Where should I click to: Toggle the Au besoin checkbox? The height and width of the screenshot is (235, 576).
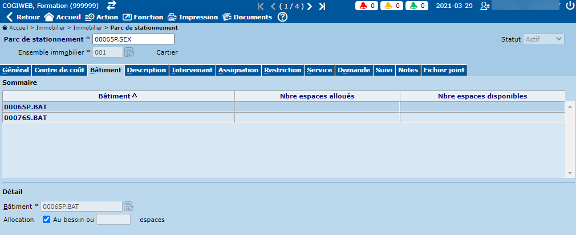(47, 219)
